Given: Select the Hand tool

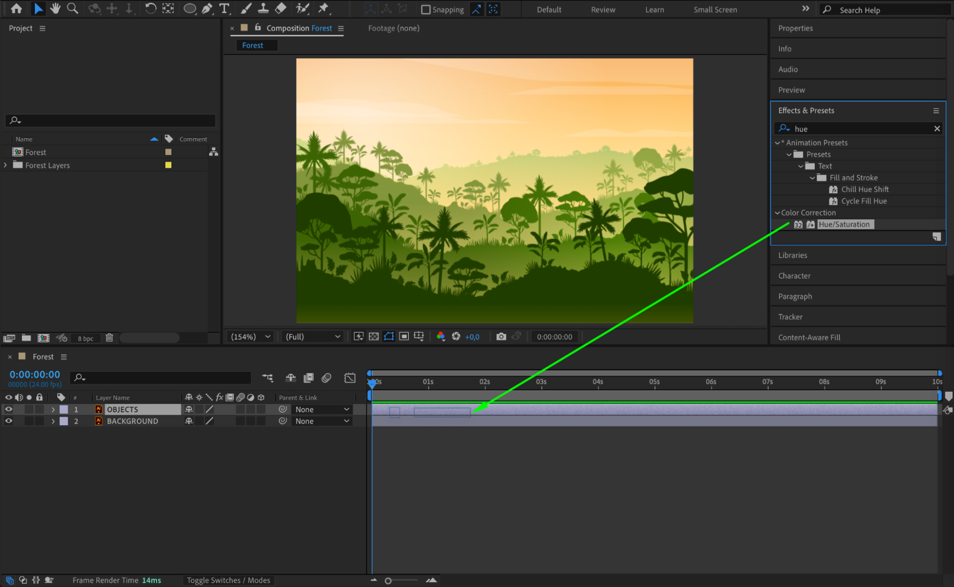Looking at the screenshot, I should (55, 8).
